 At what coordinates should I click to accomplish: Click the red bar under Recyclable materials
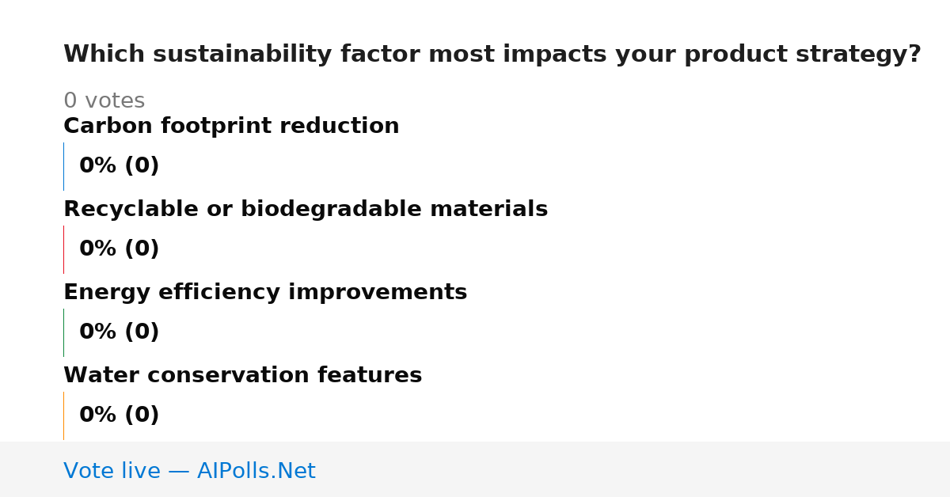[x=63, y=249]
